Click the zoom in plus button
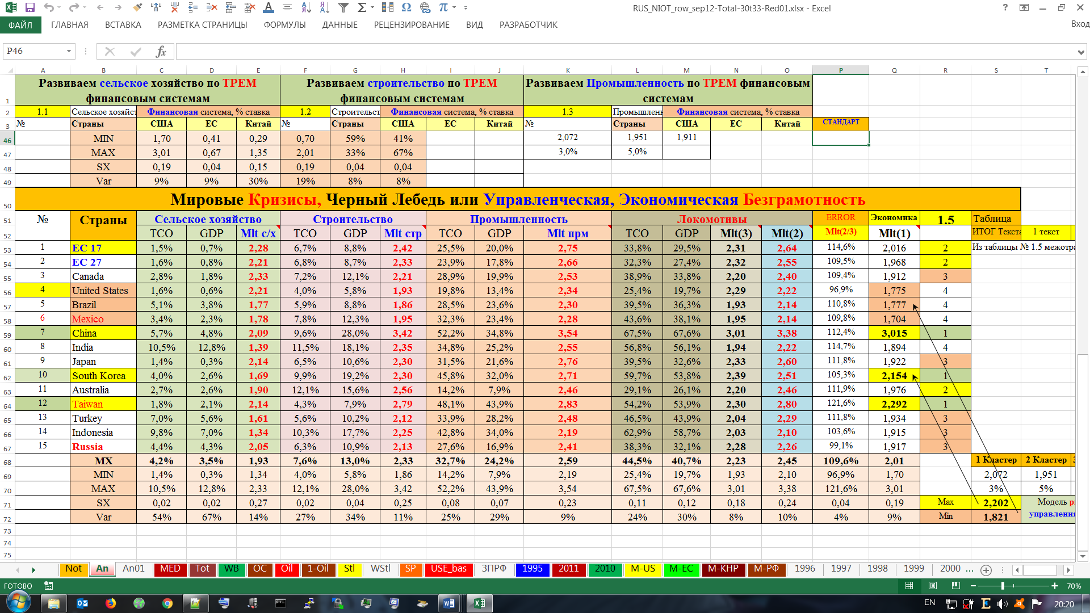 tap(1055, 586)
